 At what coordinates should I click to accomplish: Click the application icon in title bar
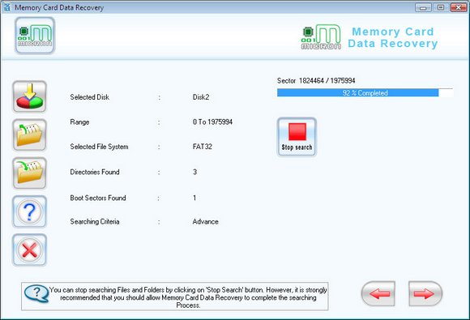[6, 7]
